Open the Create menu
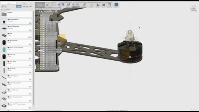This screenshot has width=199, height=112. (61, 7)
